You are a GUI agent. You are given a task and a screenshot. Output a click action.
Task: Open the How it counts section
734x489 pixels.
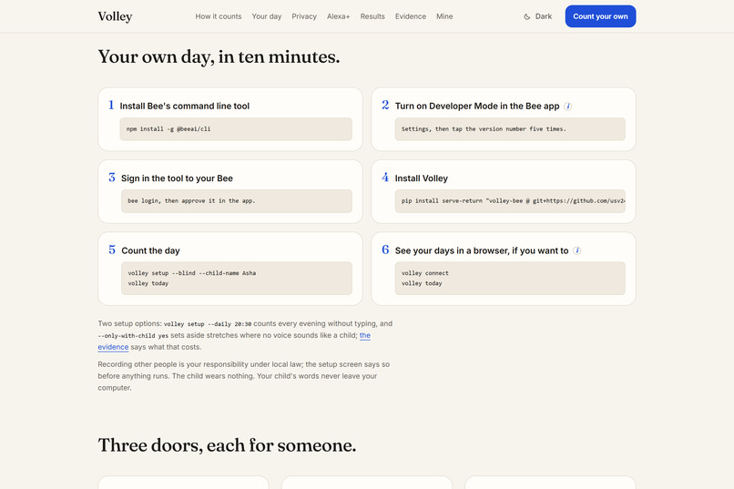click(219, 16)
